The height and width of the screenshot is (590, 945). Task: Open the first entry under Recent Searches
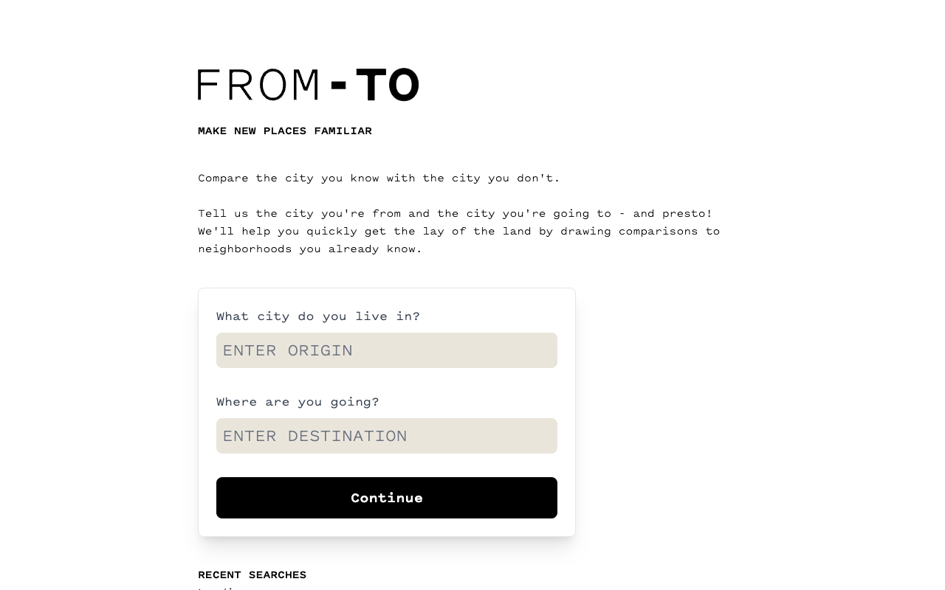point(220,587)
